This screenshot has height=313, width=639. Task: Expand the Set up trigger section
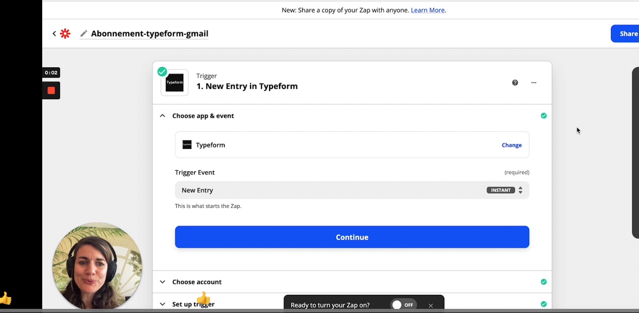click(x=163, y=304)
